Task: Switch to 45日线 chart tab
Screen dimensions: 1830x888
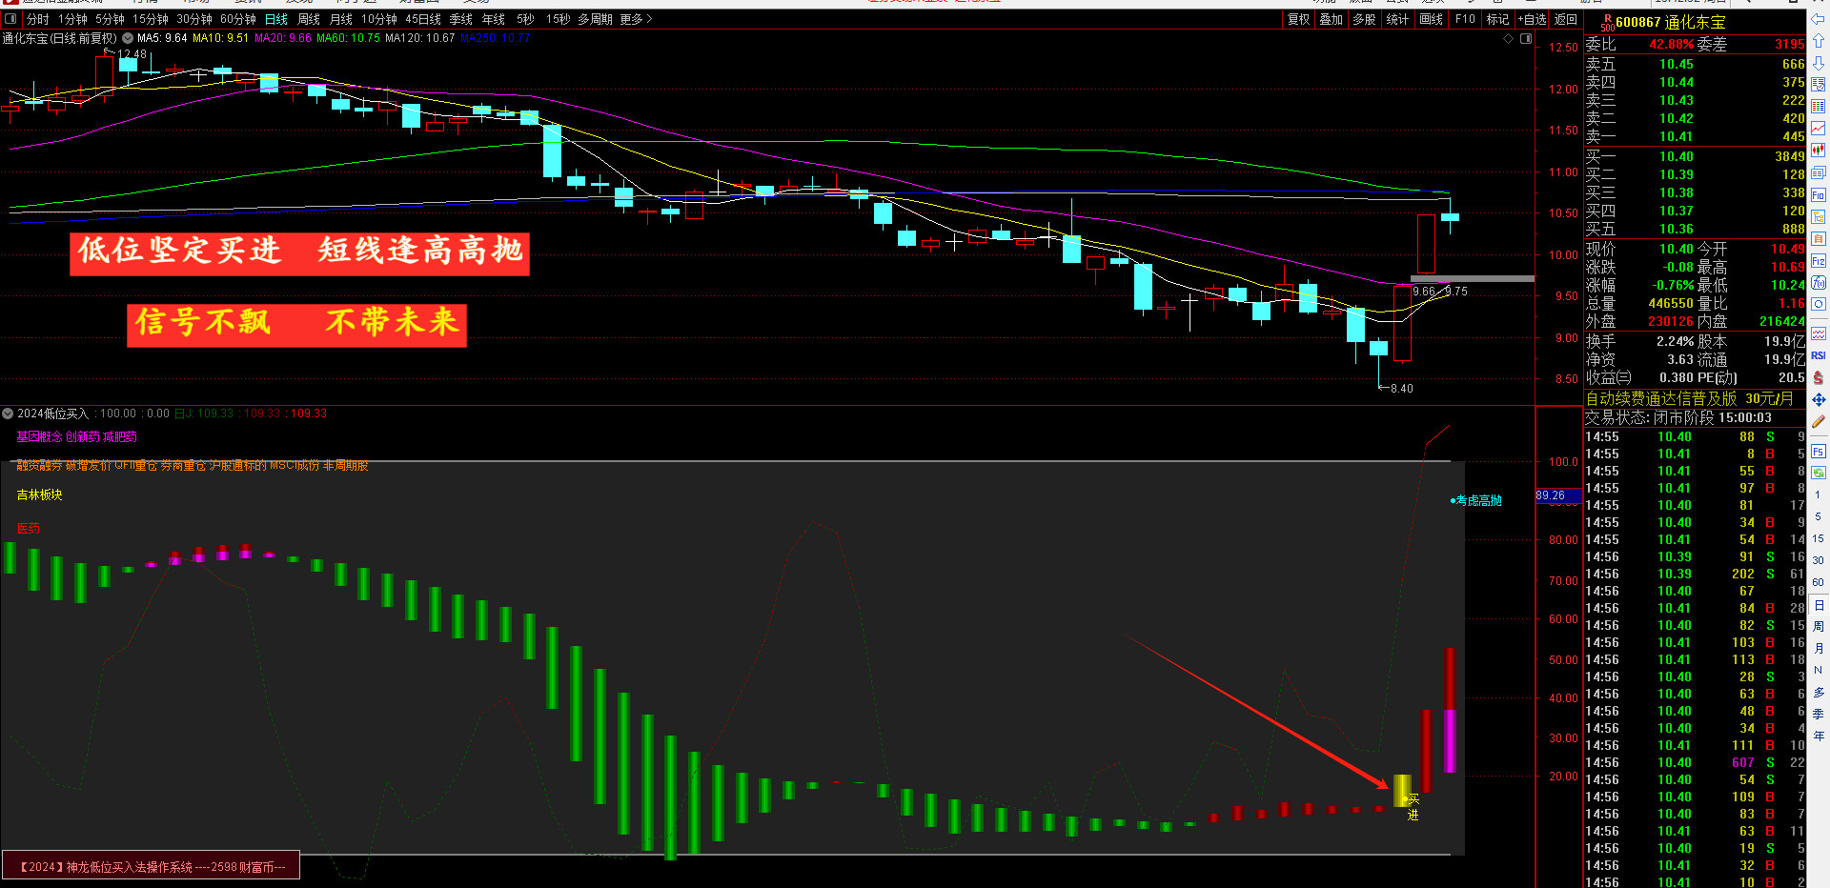Action: tap(424, 19)
